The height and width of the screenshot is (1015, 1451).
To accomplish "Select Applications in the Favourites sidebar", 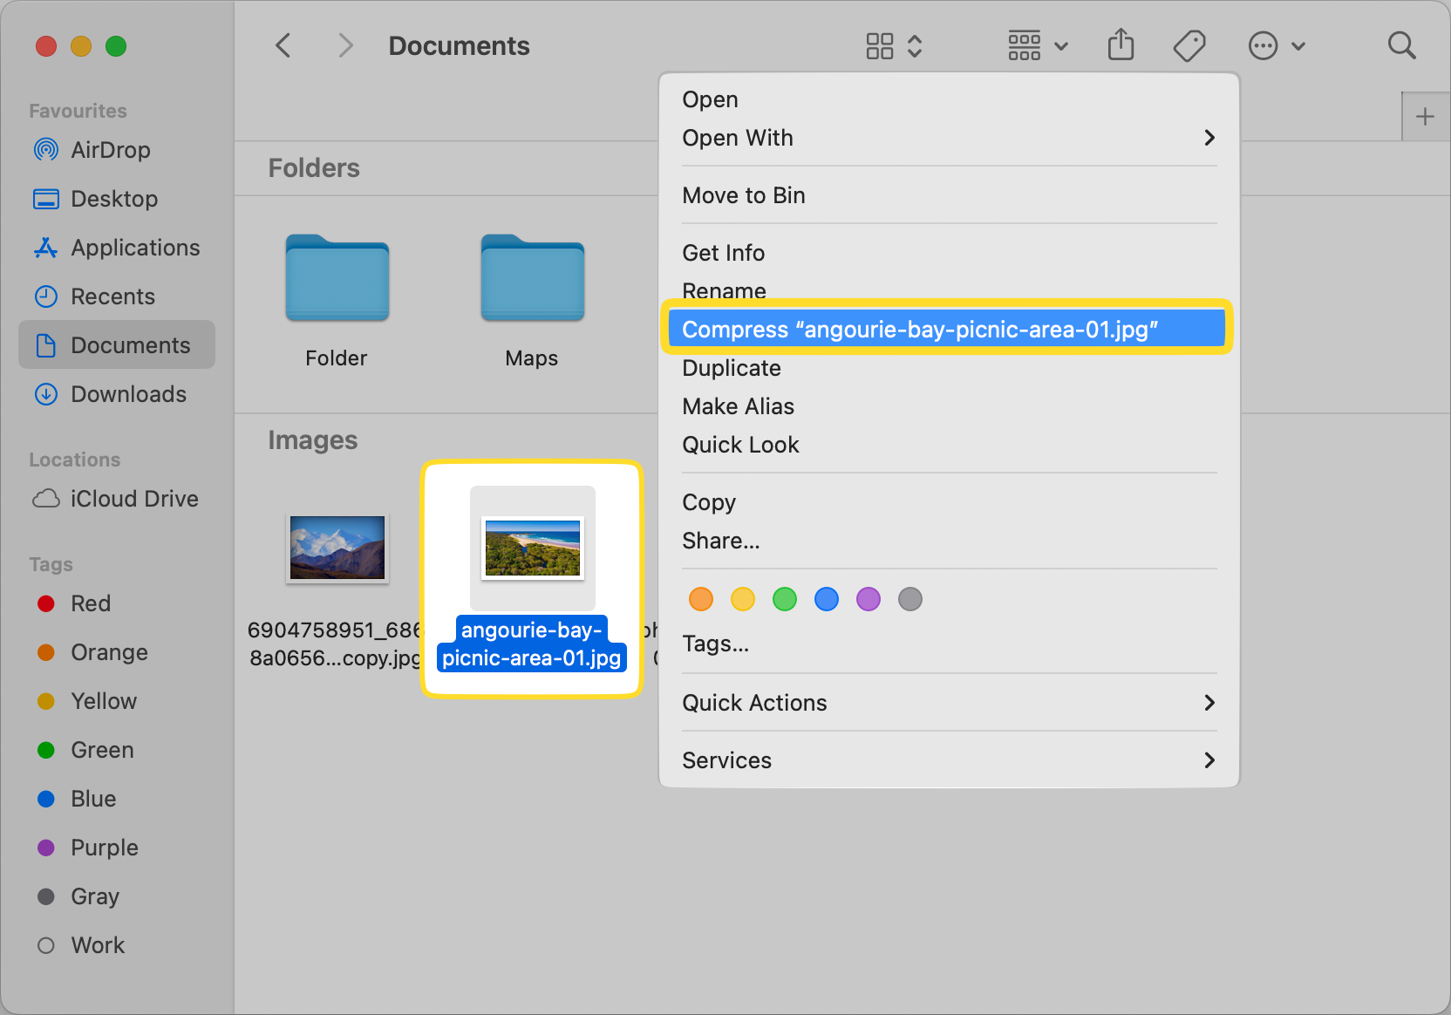I will (x=133, y=248).
